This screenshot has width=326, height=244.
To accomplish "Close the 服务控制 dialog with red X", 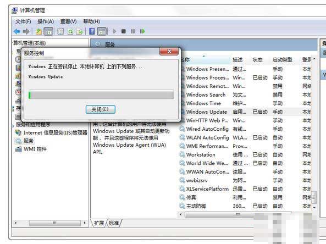I will (169, 51).
